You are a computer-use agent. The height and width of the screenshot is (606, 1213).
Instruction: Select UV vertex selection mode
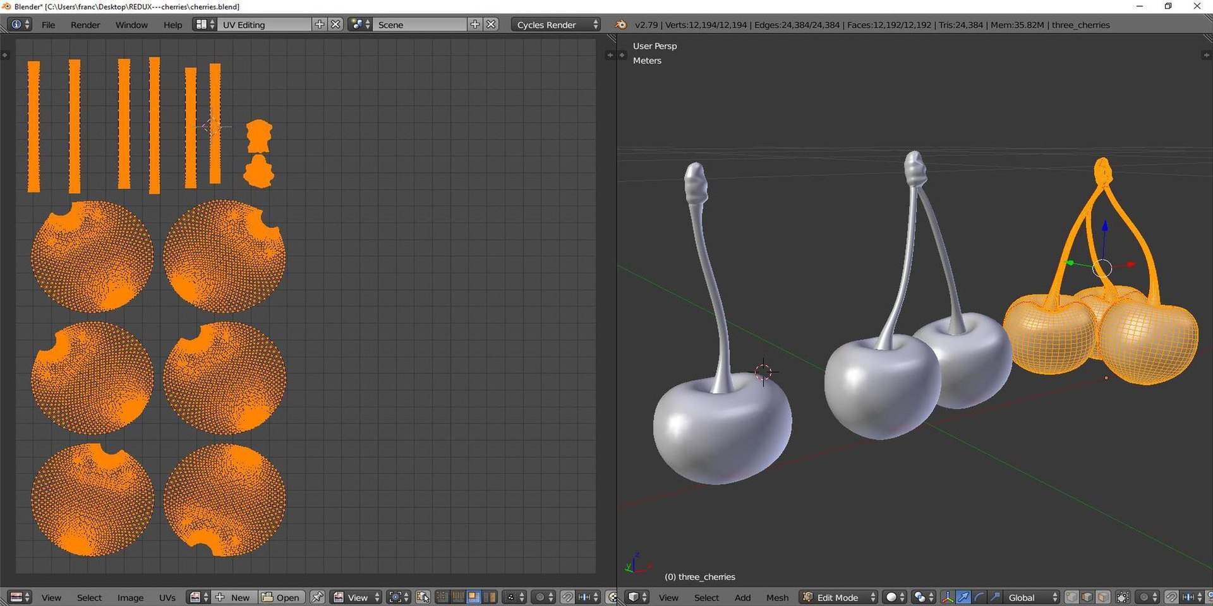click(x=442, y=597)
